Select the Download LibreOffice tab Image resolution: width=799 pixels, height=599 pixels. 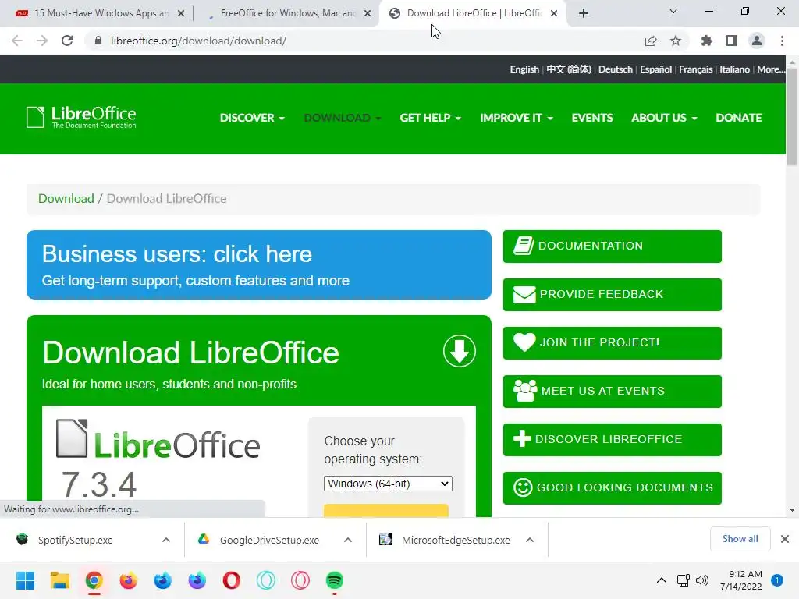pyautogui.click(x=474, y=13)
